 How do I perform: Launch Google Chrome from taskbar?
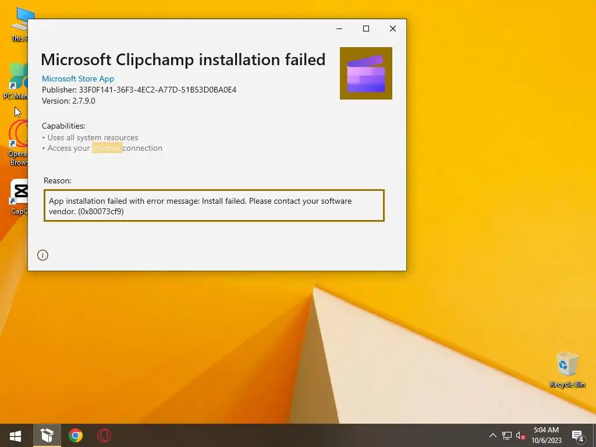76,435
